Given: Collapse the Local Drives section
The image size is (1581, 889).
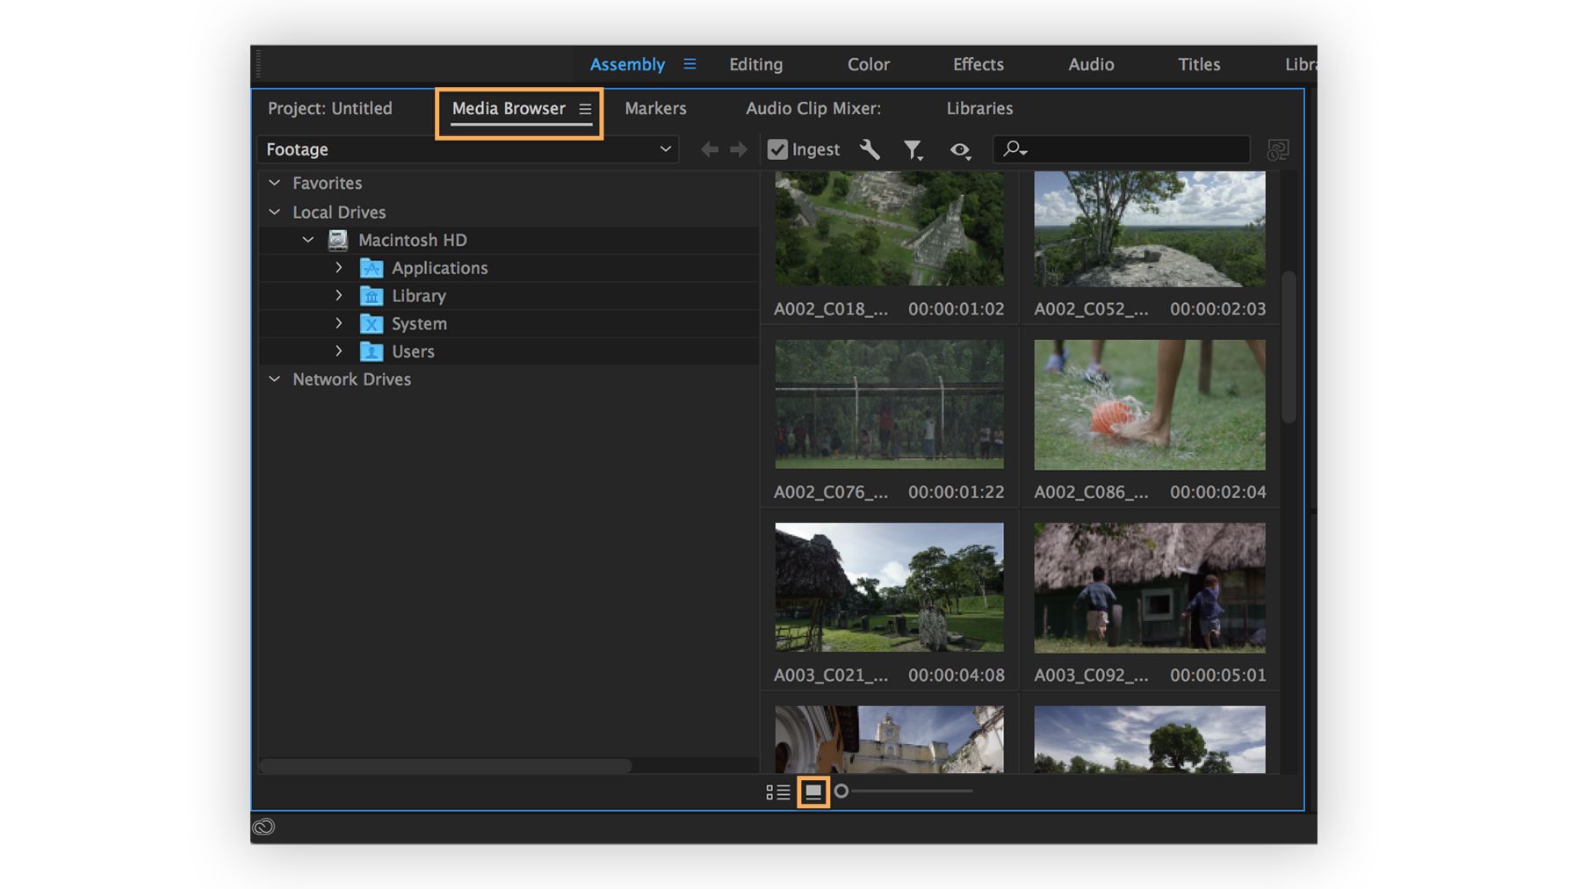Looking at the screenshot, I should [x=275, y=212].
